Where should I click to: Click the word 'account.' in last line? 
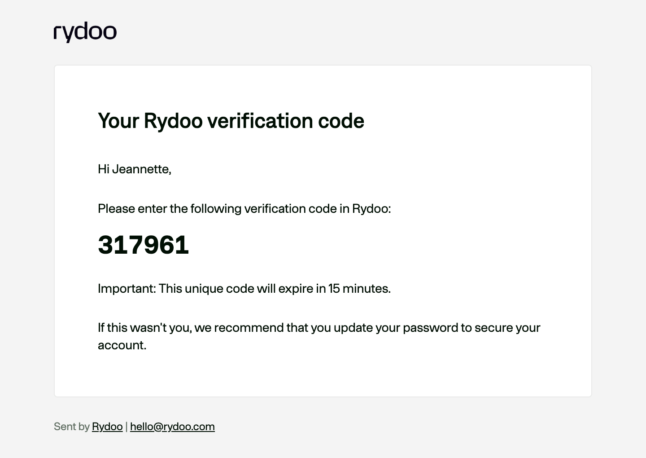122,345
